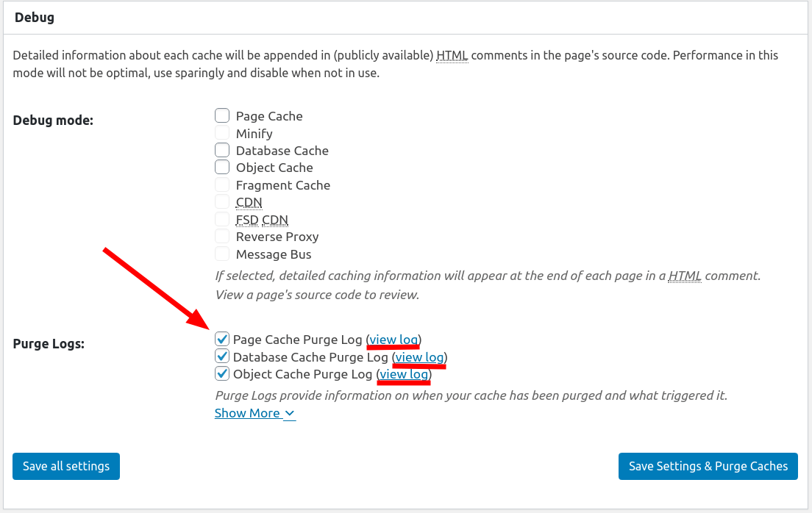Image resolution: width=812 pixels, height=513 pixels.
Task: Enable the Message Bus debug checkbox
Action: tap(222, 254)
